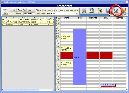Click the Fermer exit icon
The width and height of the screenshot is (129, 93).
pyautogui.click(x=124, y=11)
